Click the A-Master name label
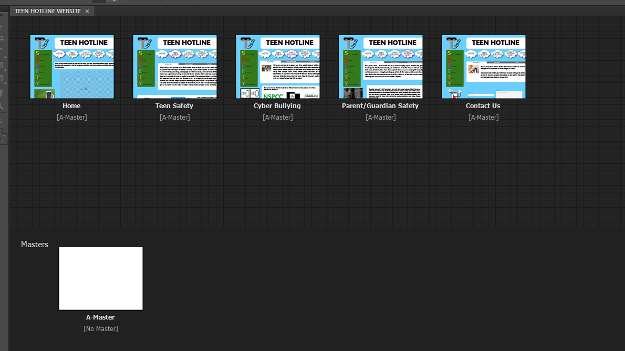 (x=100, y=317)
